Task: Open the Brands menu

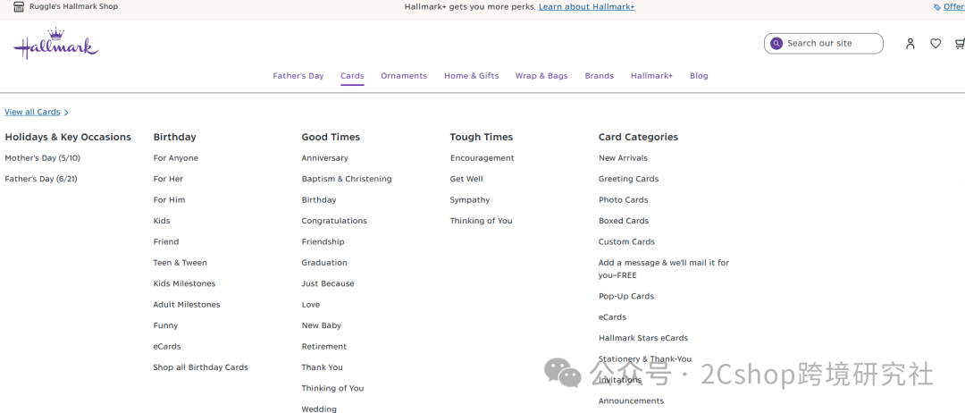Action: [x=599, y=76]
